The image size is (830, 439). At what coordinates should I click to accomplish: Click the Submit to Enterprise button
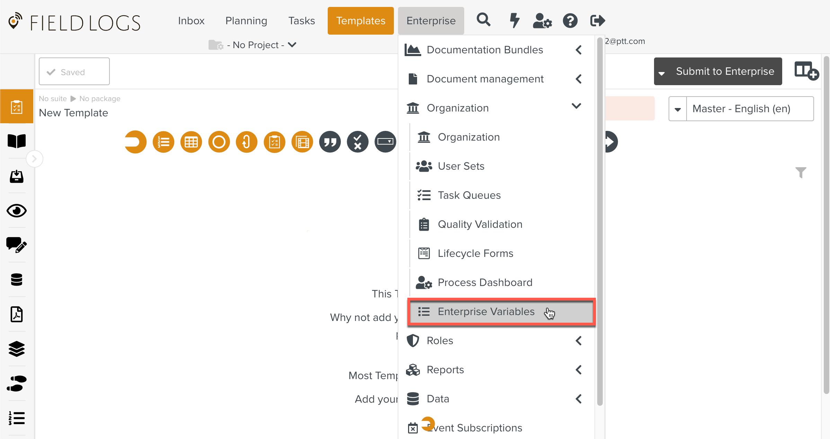coord(725,71)
